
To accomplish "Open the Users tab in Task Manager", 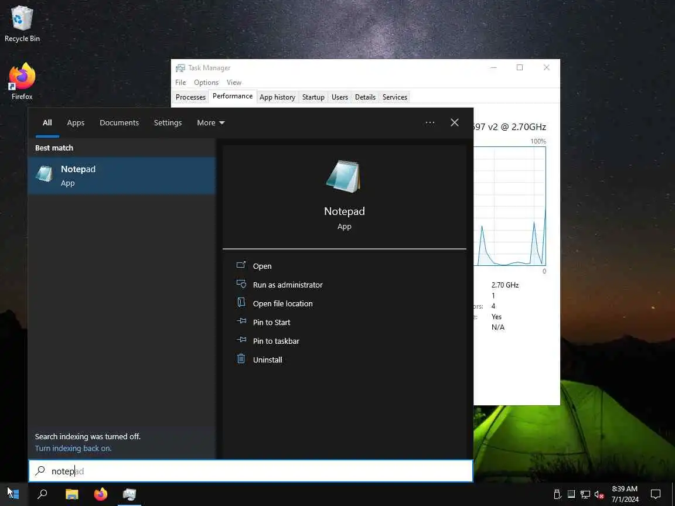I will (340, 97).
